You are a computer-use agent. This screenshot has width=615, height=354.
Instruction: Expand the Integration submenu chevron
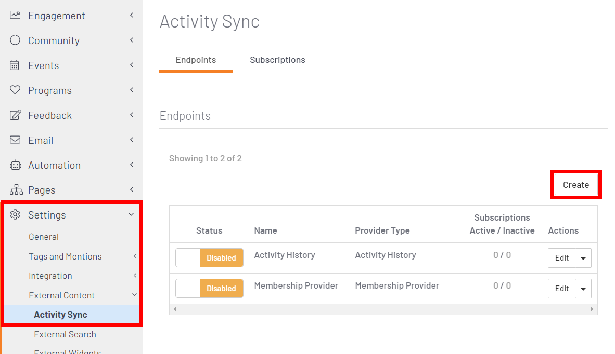coord(135,276)
